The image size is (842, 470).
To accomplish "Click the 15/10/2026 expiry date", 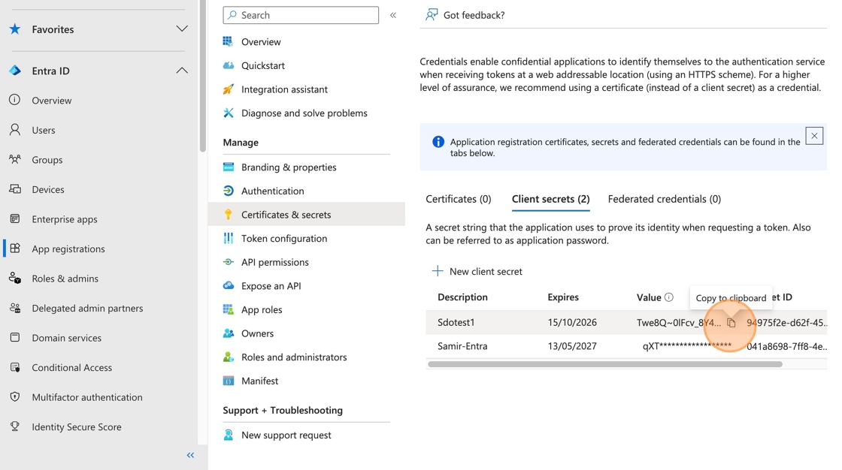I will [x=572, y=322].
